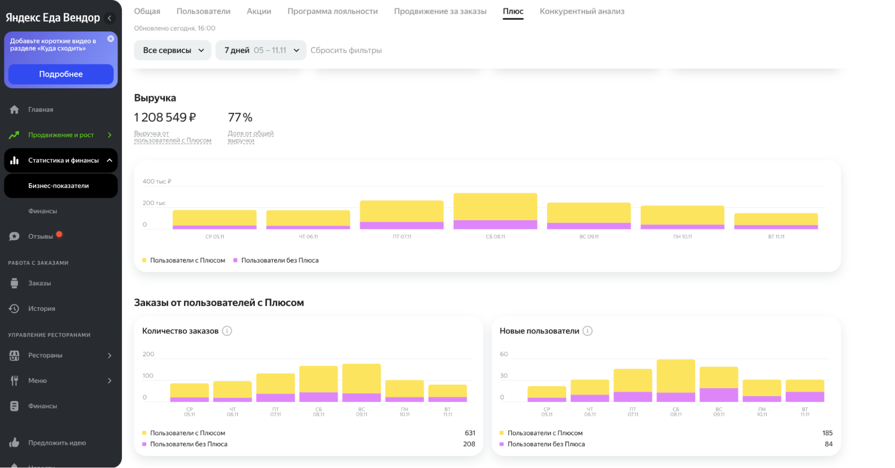This screenshot has width=895, height=468.
Task: Collapse the Статистика и финансы section
Action: [x=109, y=160]
